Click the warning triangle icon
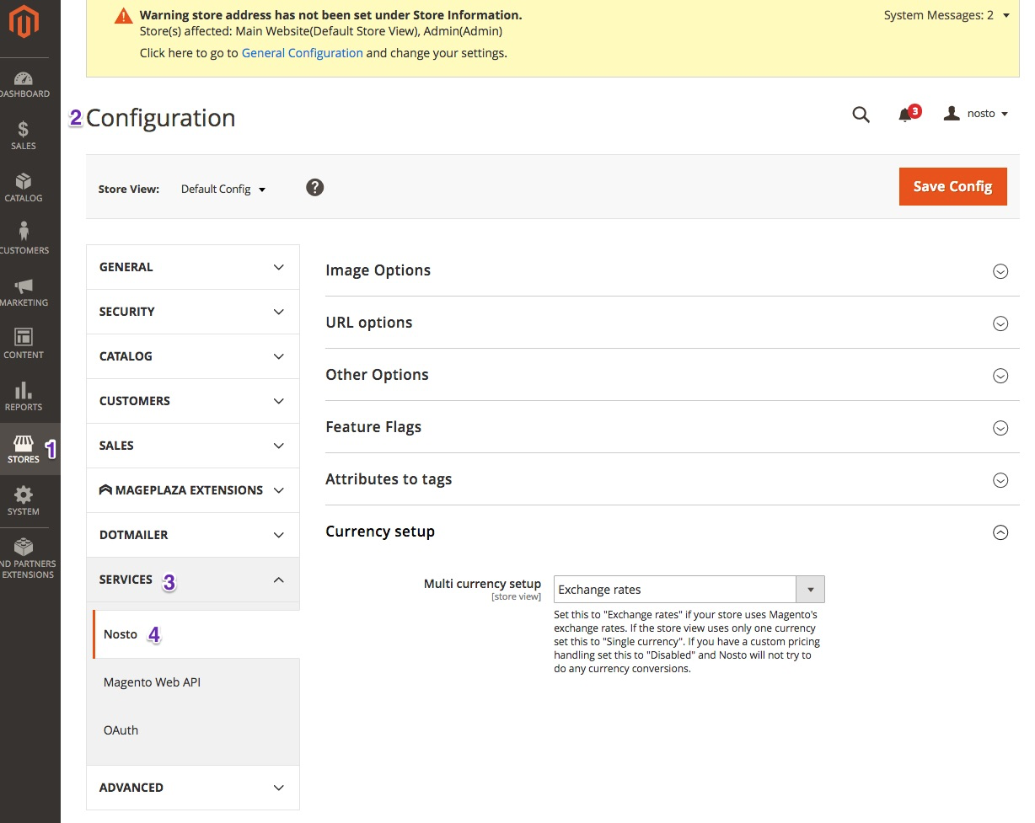The width and height of the screenshot is (1035, 823). (x=123, y=16)
